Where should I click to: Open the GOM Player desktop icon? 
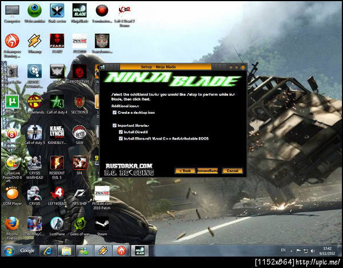pyautogui.click(x=12, y=196)
